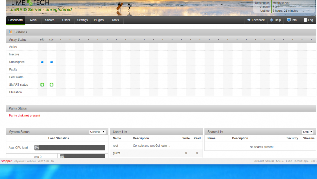
Task: Click the Feedback speech bubble icon
Action: point(249,20)
